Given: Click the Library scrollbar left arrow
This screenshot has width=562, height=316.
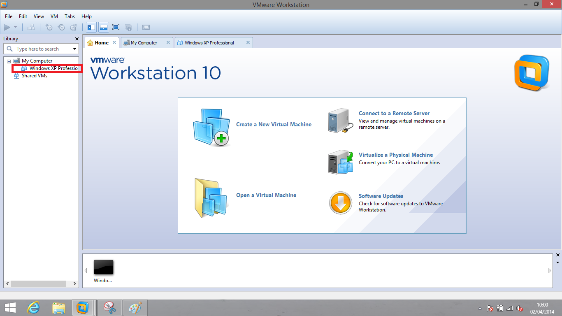Looking at the screenshot, I should [x=7, y=283].
